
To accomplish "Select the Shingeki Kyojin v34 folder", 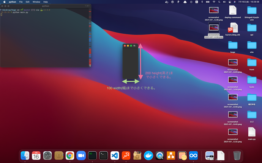I will click(x=252, y=10).
